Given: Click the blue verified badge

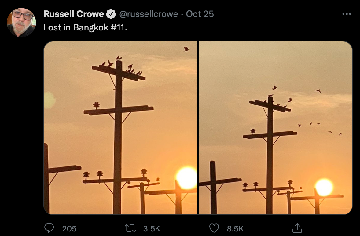Looking at the screenshot, I should [111, 14].
